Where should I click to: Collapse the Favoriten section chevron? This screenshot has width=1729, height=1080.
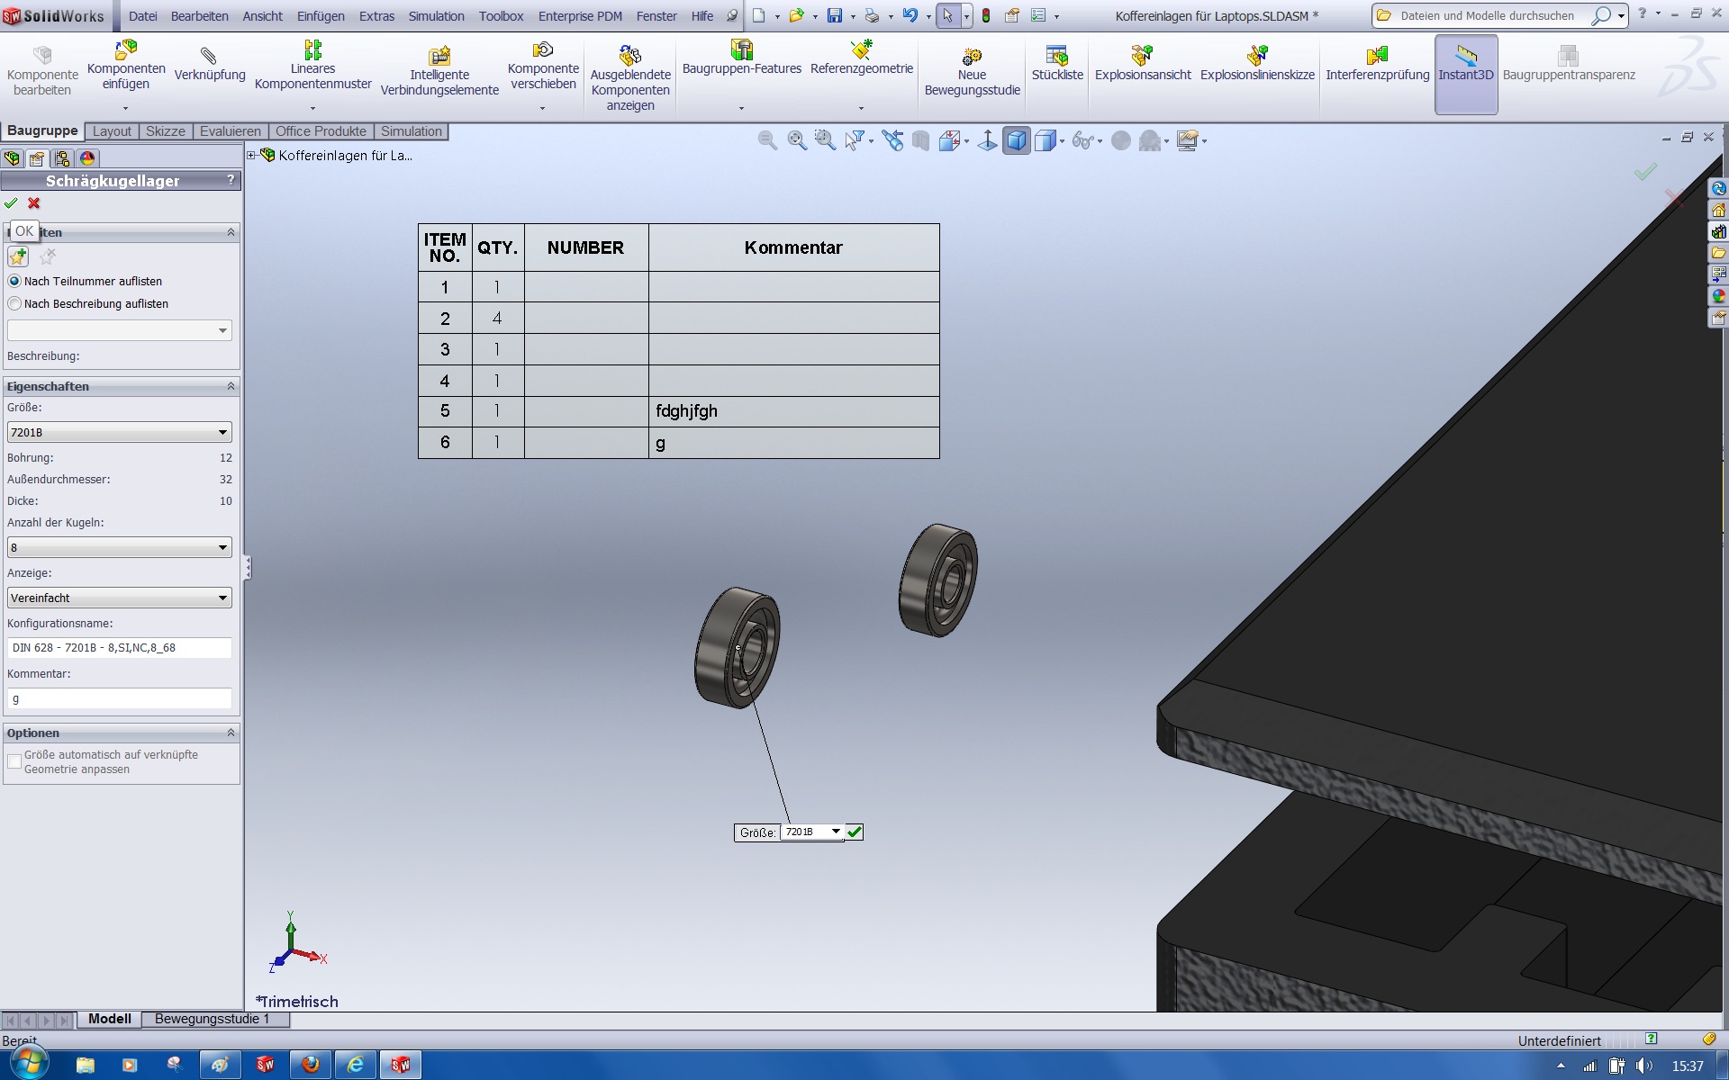pos(231,232)
